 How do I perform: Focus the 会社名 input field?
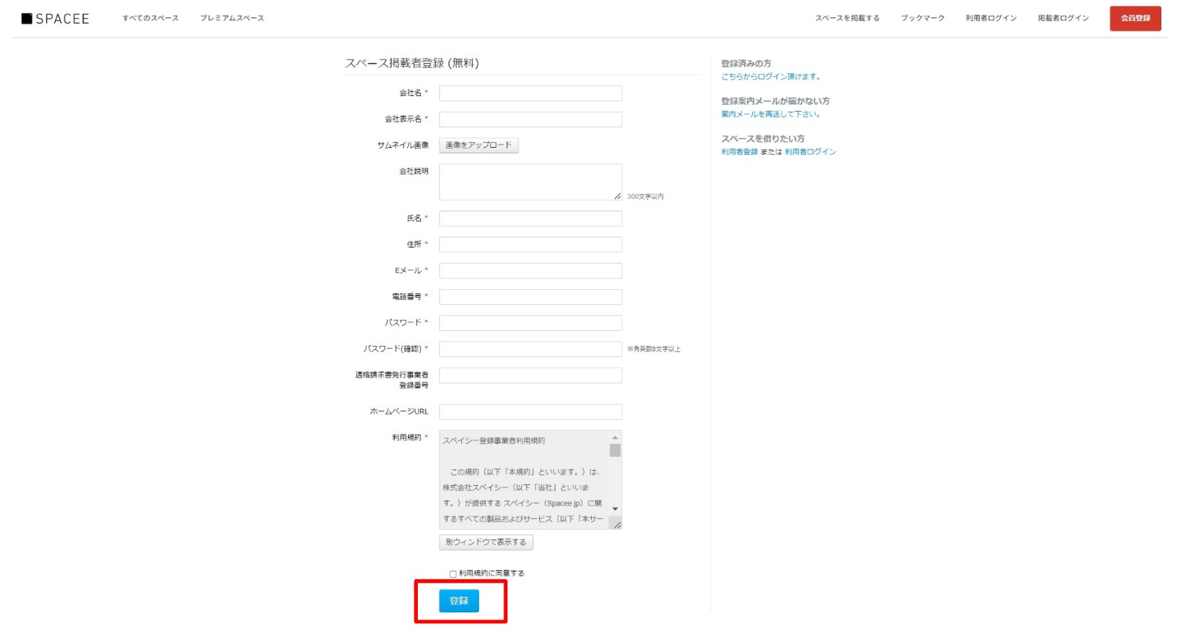coord(530,94)
